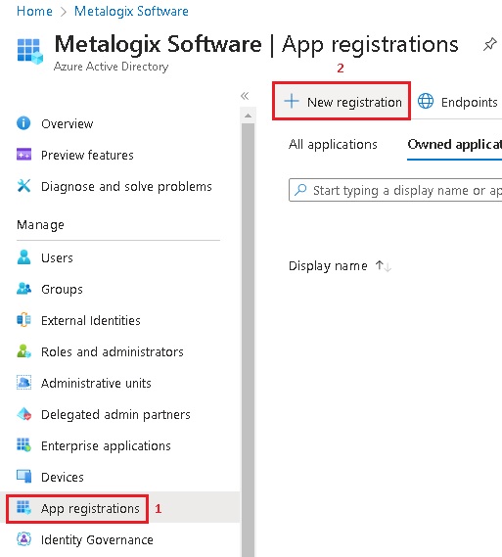This screenshot has width=502, height=557.
Task: Go to Home breadcrumb link
Action: click(34, 11)
